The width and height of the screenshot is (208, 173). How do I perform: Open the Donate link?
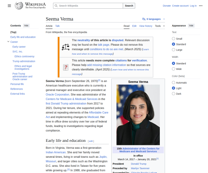tap(167, 6)
